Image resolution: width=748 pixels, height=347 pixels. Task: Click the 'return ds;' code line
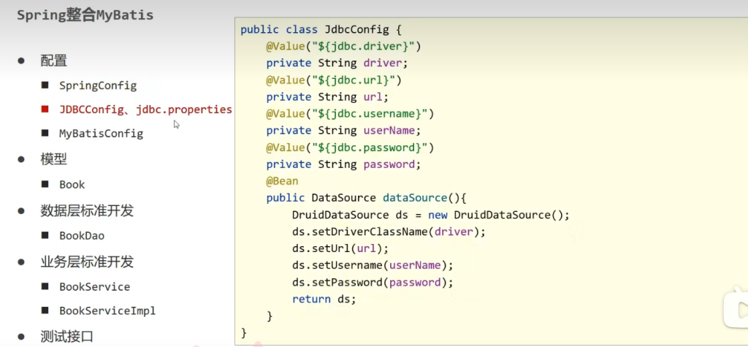[324, 300]
